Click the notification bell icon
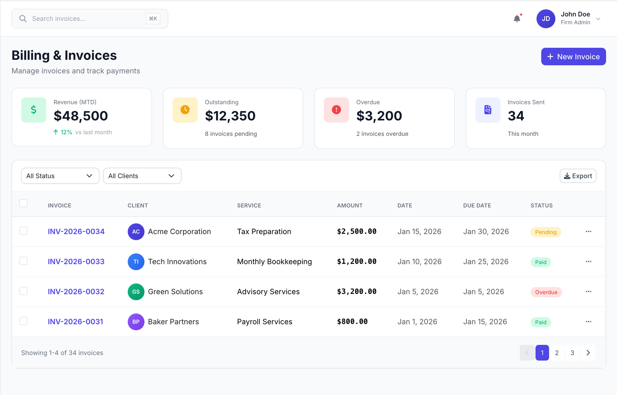The width and height of the screenshot is (617, 395). [x=517, y=19]
